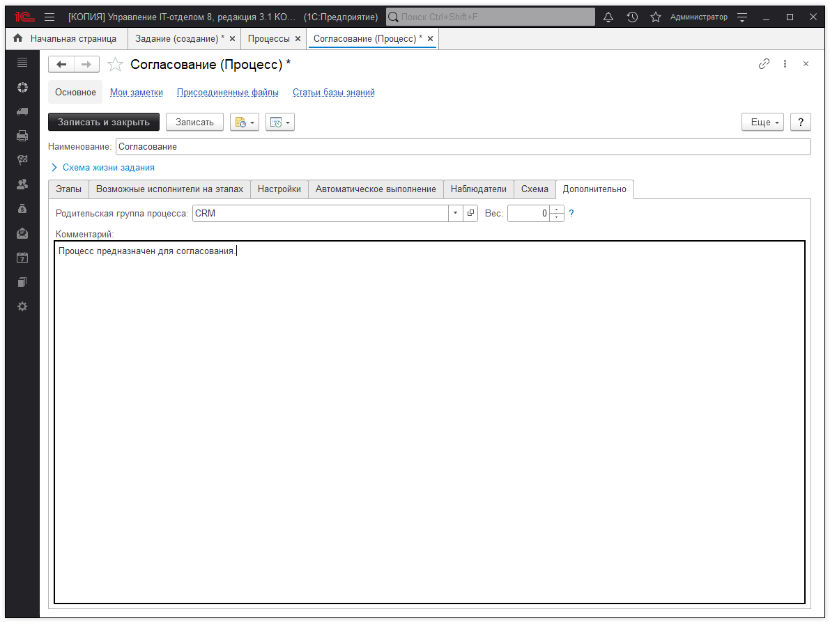The image size is (830, 623).
Task: Click the favorites star in title bar
Action: click(655, 17)
